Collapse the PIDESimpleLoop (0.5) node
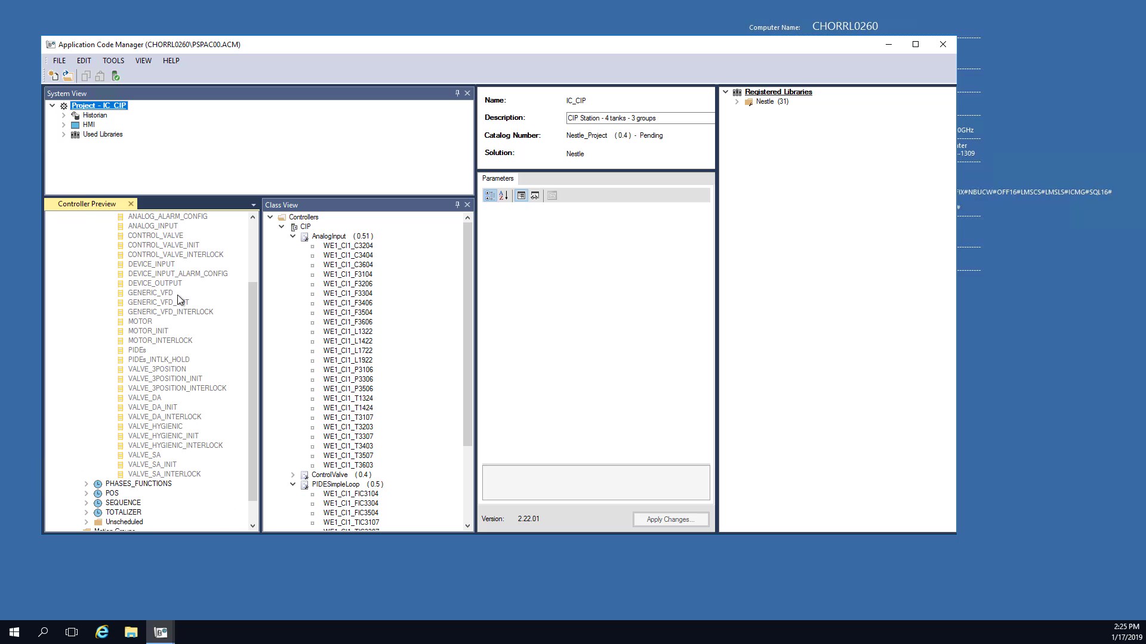1146x644 pixels. [x=293, y=484]
